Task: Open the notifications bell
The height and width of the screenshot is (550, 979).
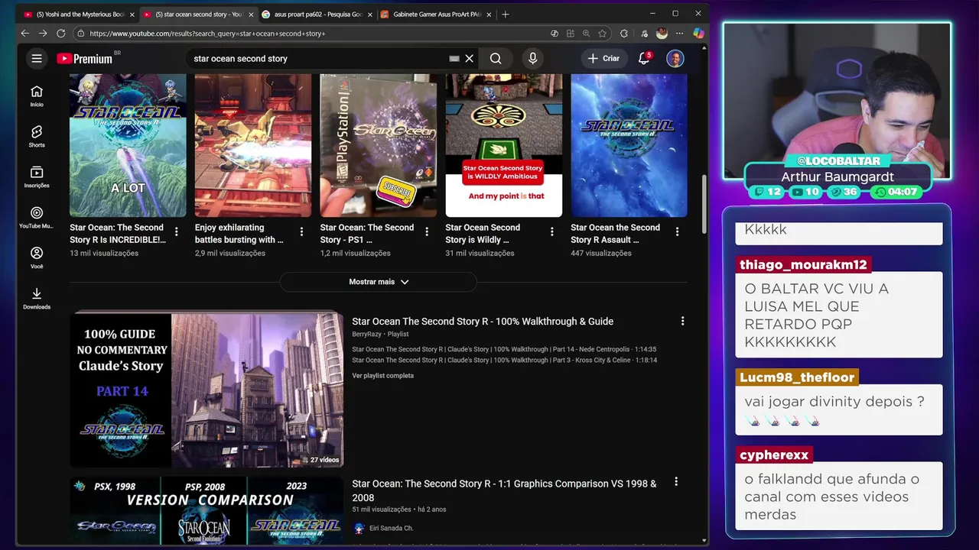Action: (x=644, y=58)
